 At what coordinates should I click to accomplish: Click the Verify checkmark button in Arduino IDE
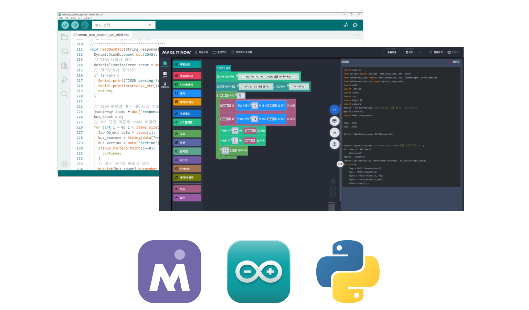pos(65,25)
